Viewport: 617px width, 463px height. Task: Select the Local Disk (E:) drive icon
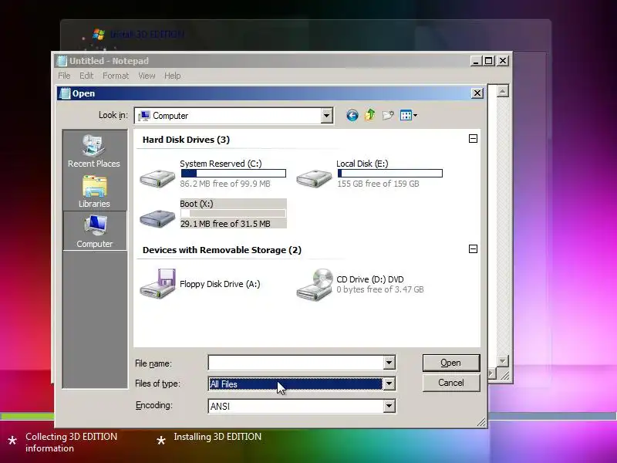314,178
